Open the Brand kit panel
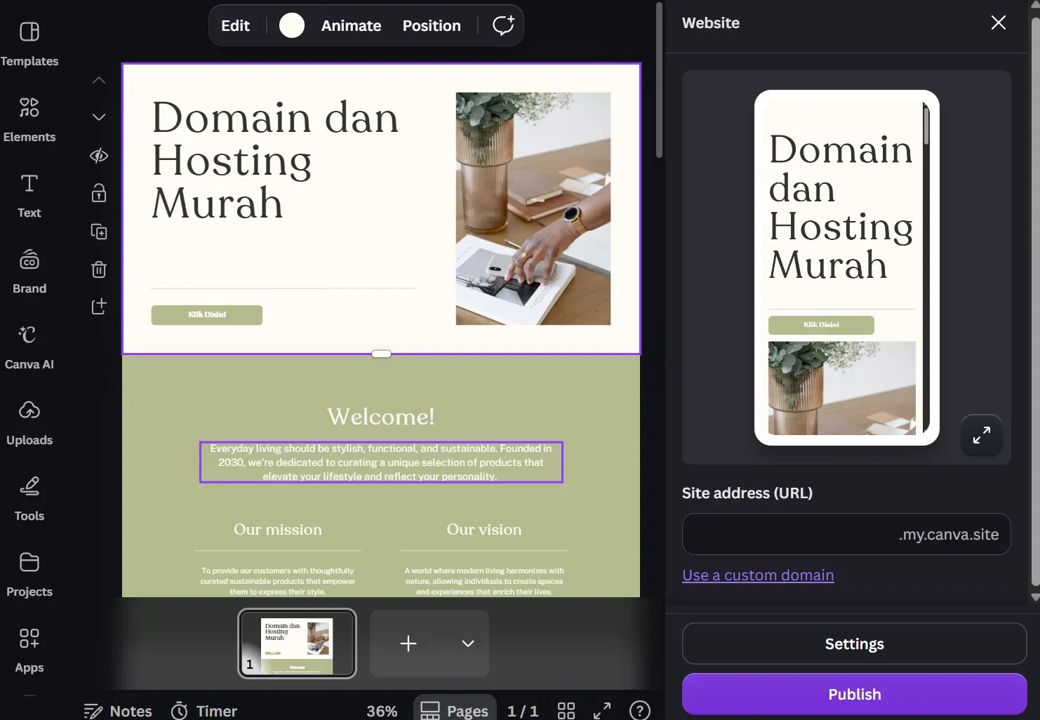This screenshot has height=720, width=1040. click(x=29, y=271)
